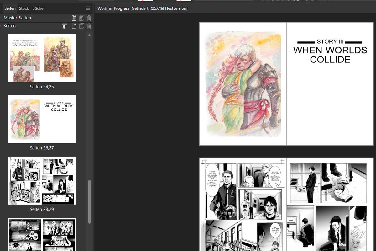Select spread thumbnail Seiten 24,25
Image resolution: width=376 pixels, height=251 pixels.
point(42,58)
